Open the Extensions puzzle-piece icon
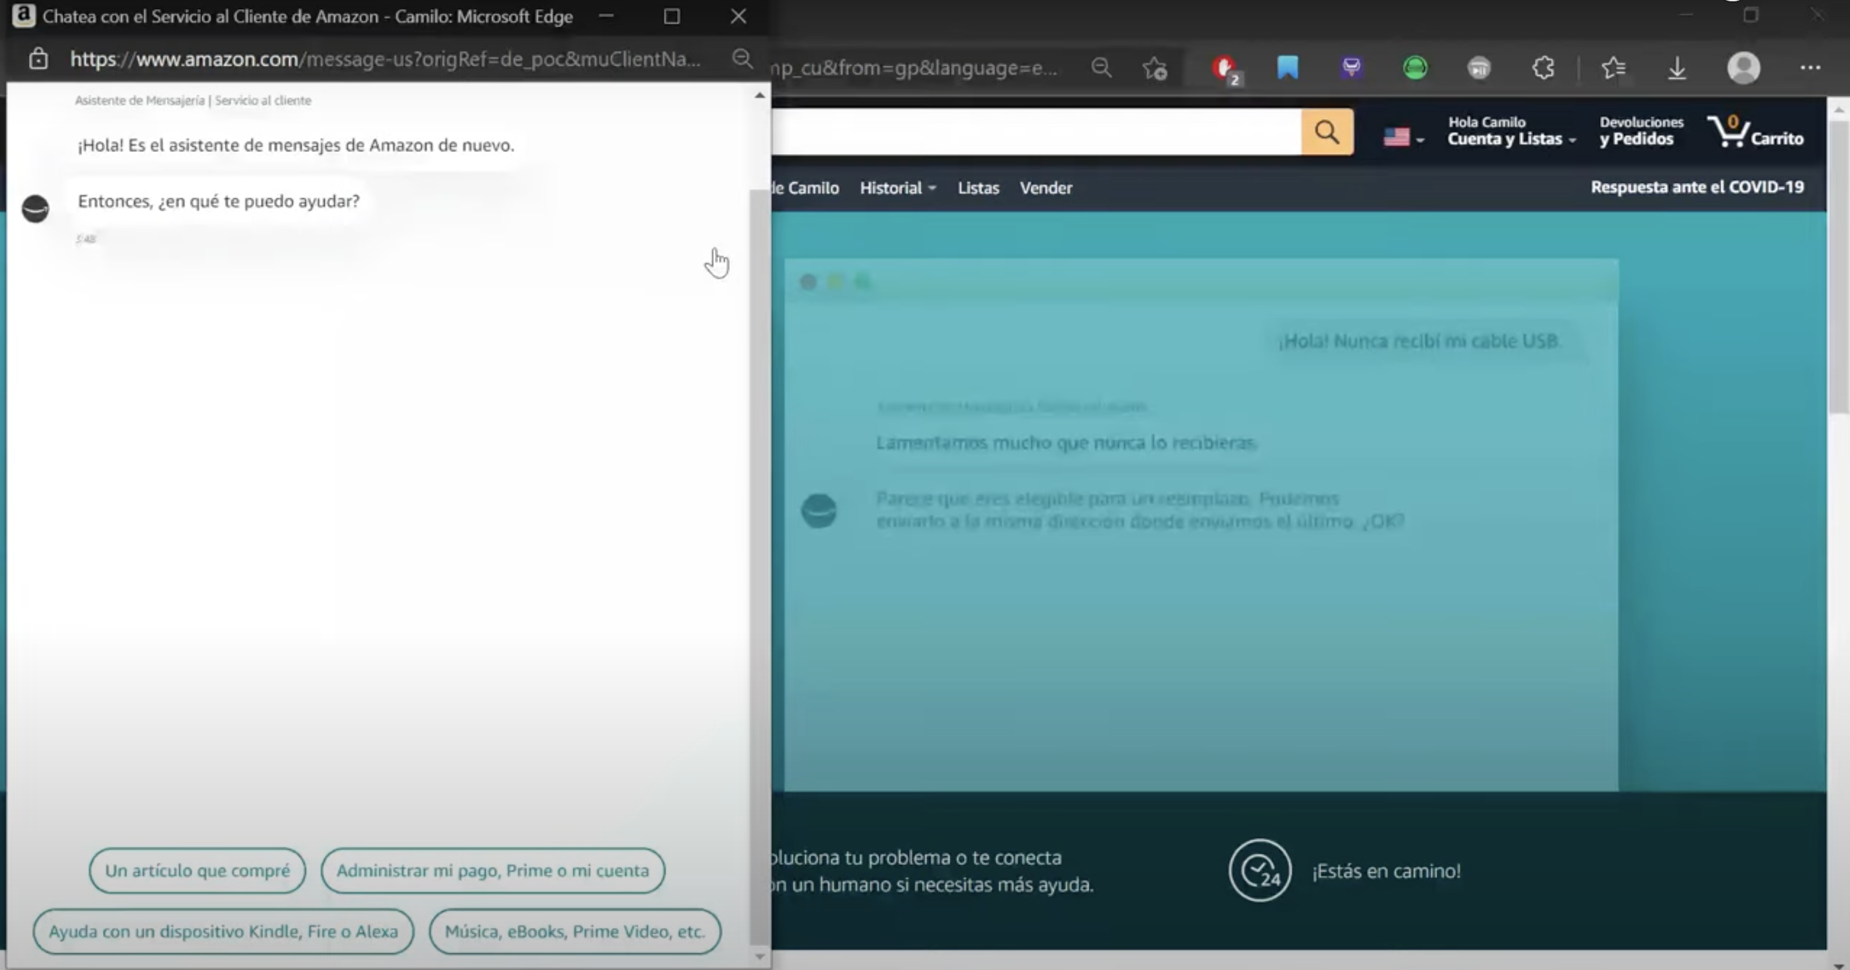Viewport: 1850px width, 970px height. point(1543,68)
